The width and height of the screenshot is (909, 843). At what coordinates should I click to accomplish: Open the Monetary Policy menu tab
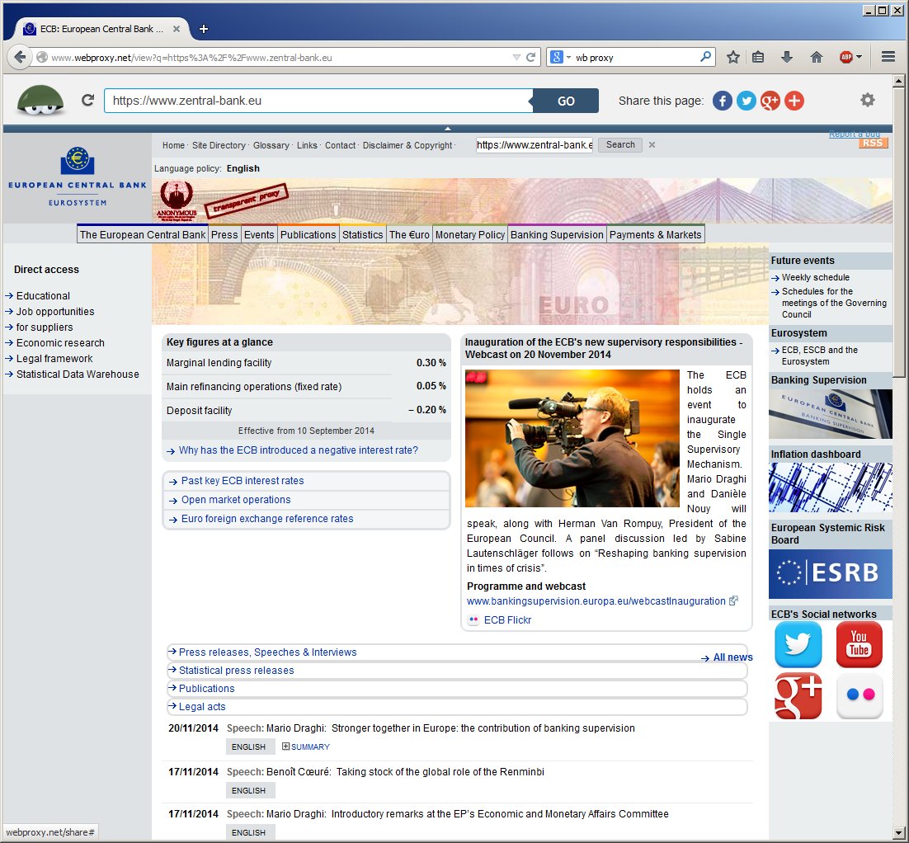click(x=469, y=234)
